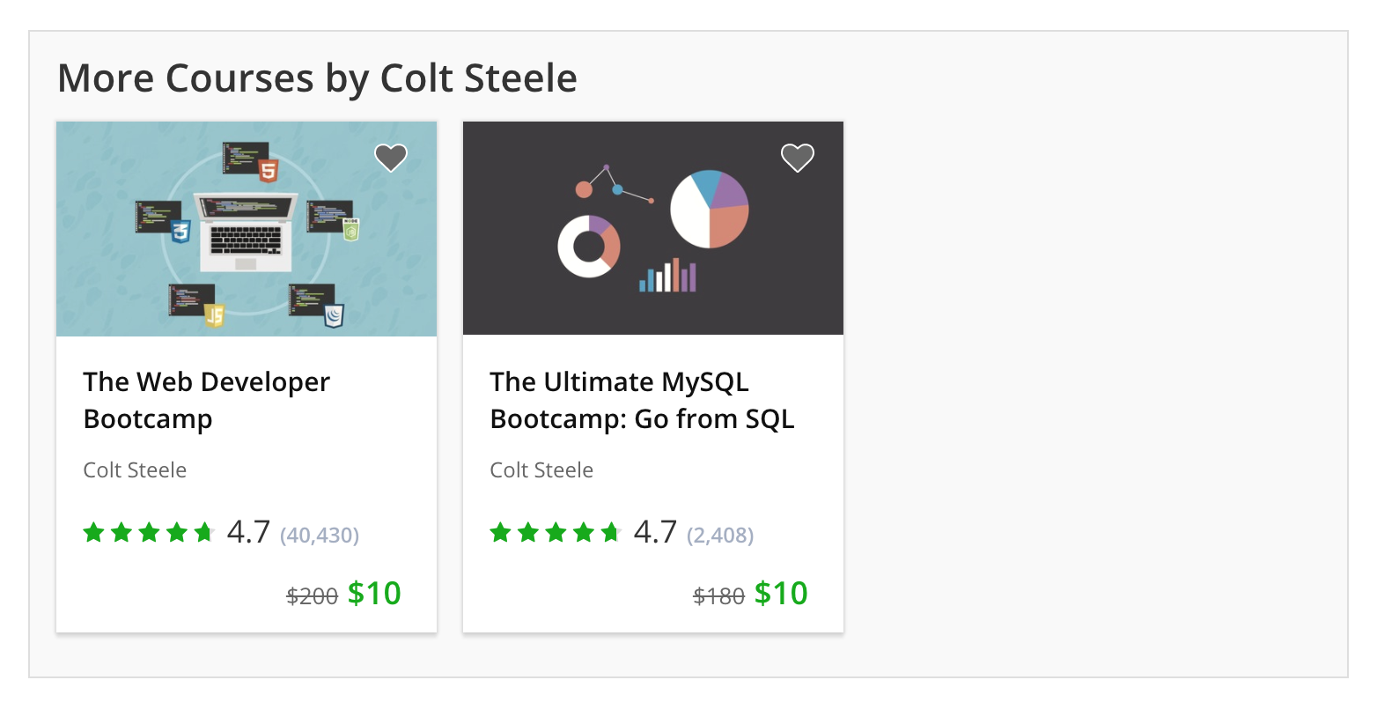This screenshot has height=717, width=1377.
Task: Click the Node.js badge in bootcamp thumbnail
Action: [351, 230]
